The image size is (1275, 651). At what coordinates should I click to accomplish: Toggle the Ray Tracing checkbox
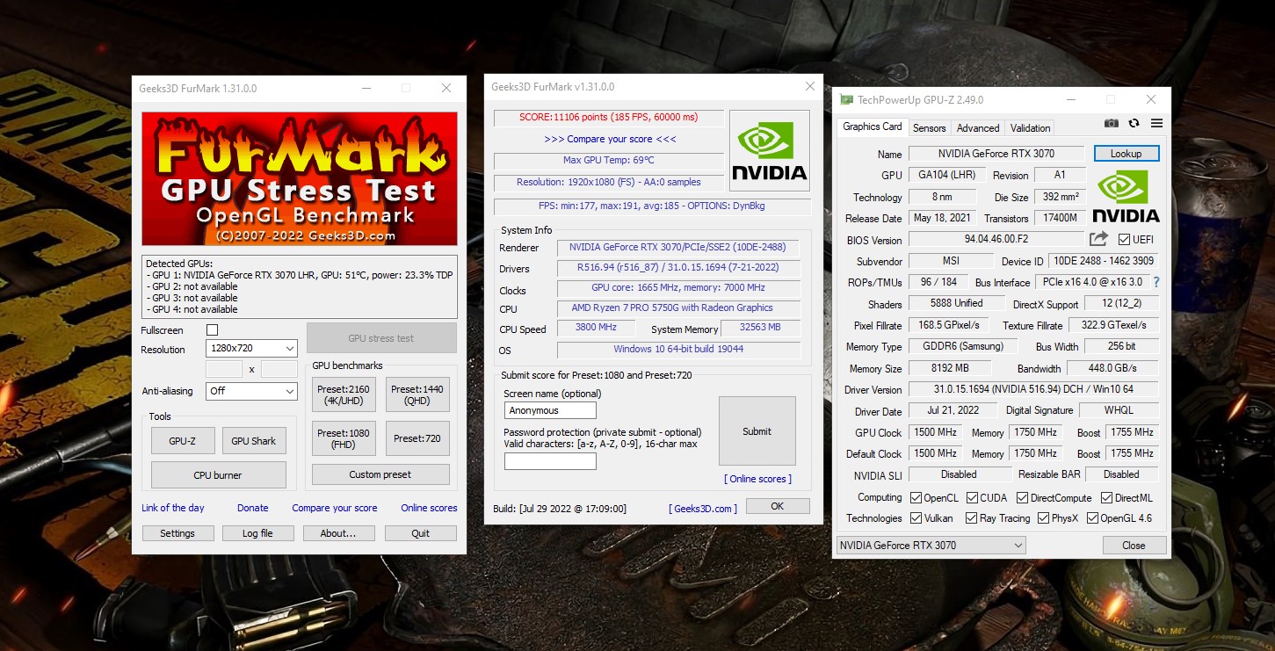click(x=971, y=518)
